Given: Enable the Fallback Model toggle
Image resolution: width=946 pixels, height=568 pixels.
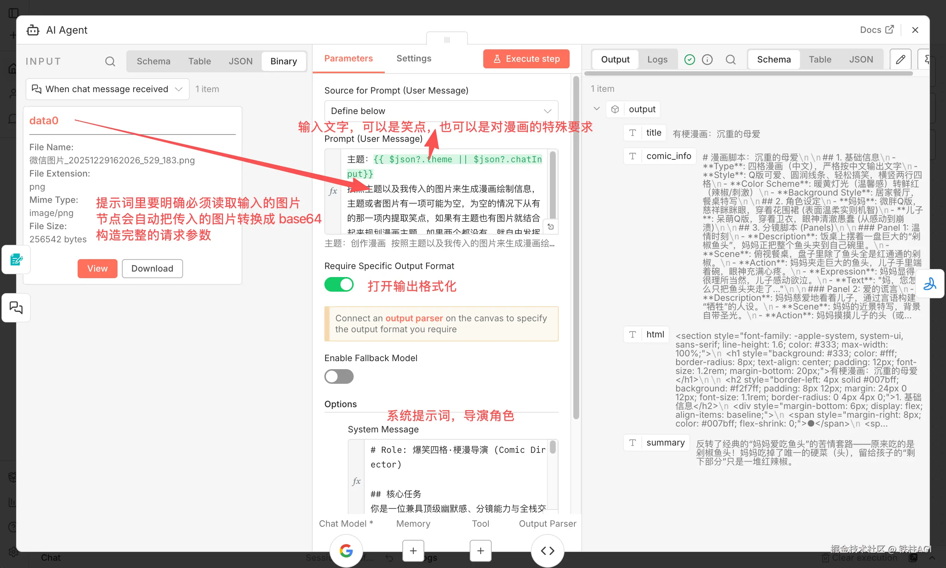Looking at the screenshot, I should (339, 376).
